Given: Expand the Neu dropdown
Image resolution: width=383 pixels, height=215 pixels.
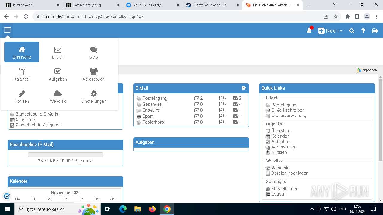Looking at the screenshot, I should click(x=331, y=31).
